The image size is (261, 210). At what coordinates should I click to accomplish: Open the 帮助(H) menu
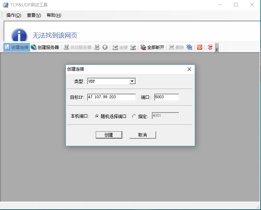click(x=54, y=15)
